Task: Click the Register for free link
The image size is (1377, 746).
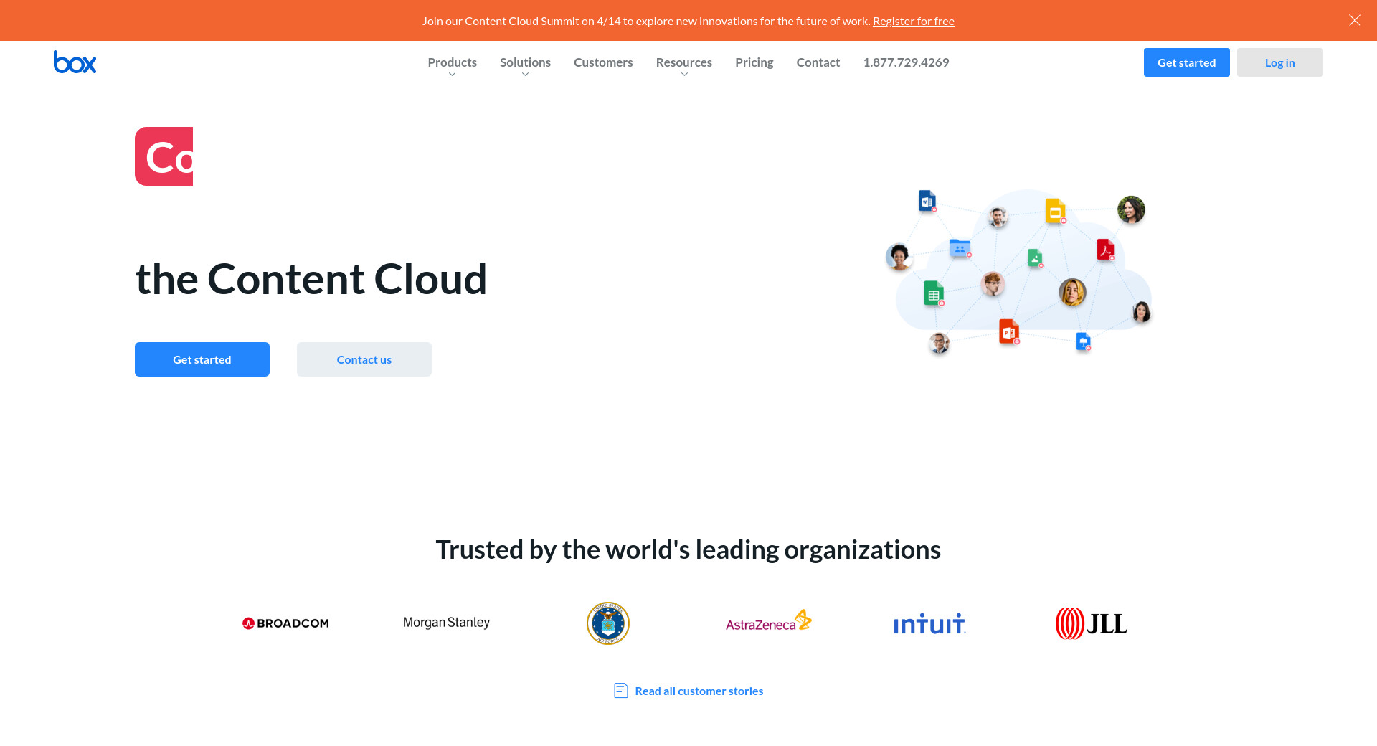Action: [x=913, y=21]
